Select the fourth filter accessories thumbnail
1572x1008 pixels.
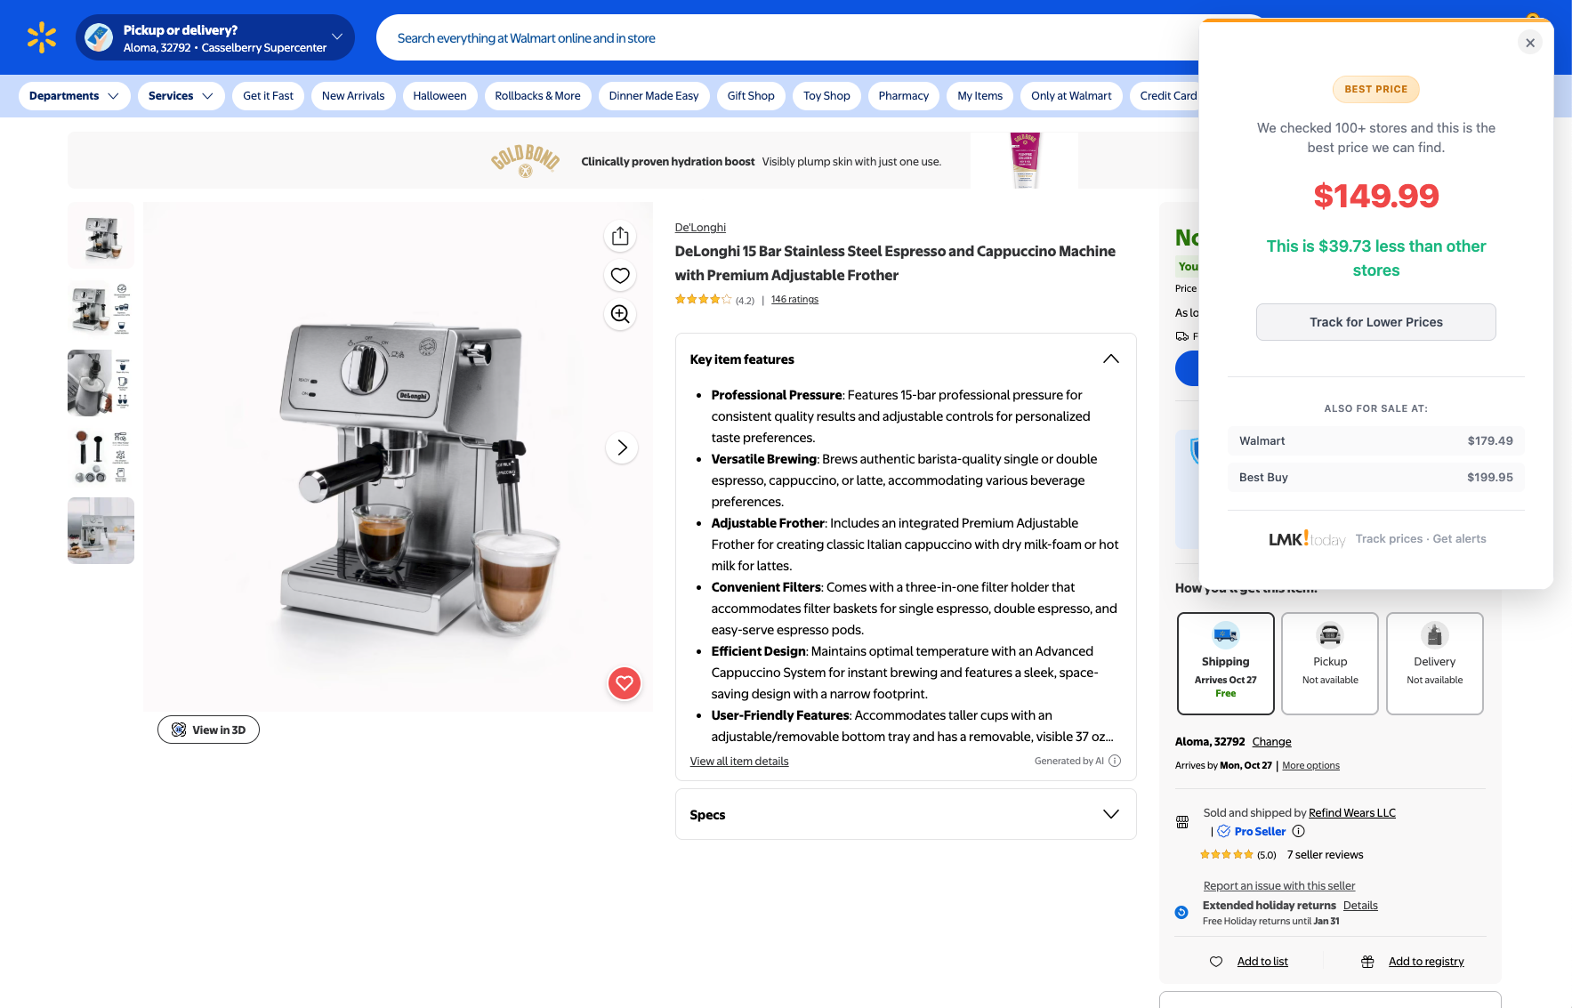tap(101, 457)
